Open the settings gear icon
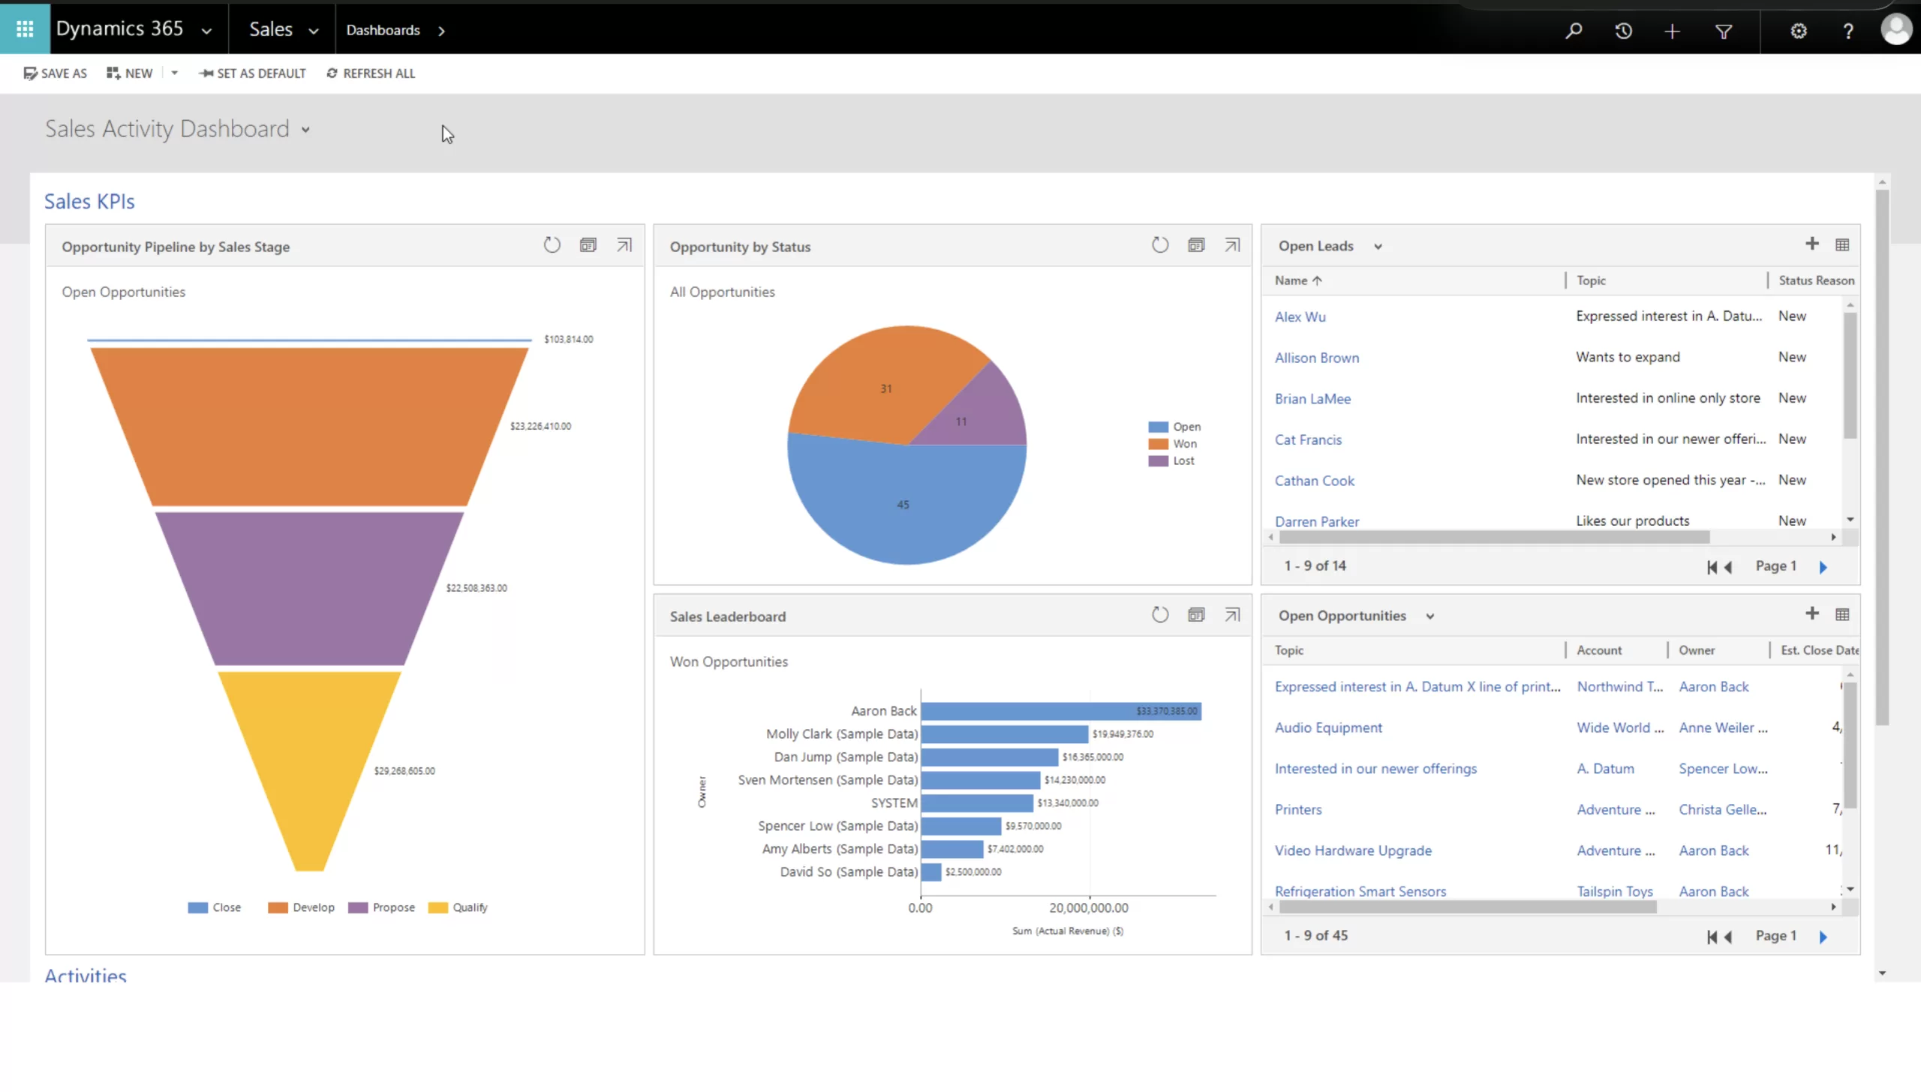This screenshot has height=1092, width=1921. pos(1798,31)
